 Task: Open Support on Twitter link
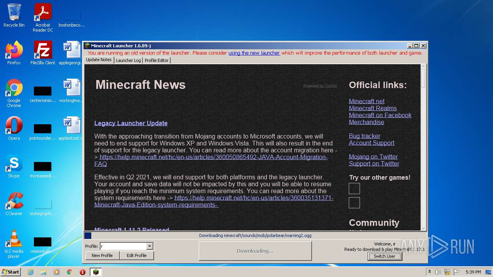[374, 164]
